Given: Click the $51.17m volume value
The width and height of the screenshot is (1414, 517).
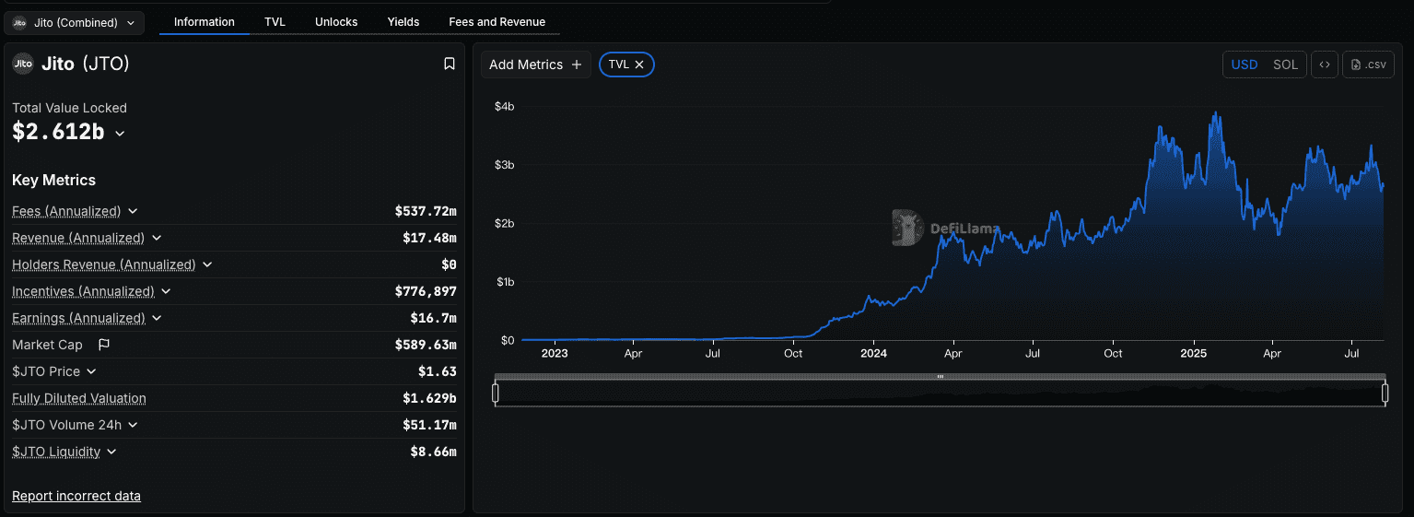Looking at the screenshot, I should pos(429,425).
